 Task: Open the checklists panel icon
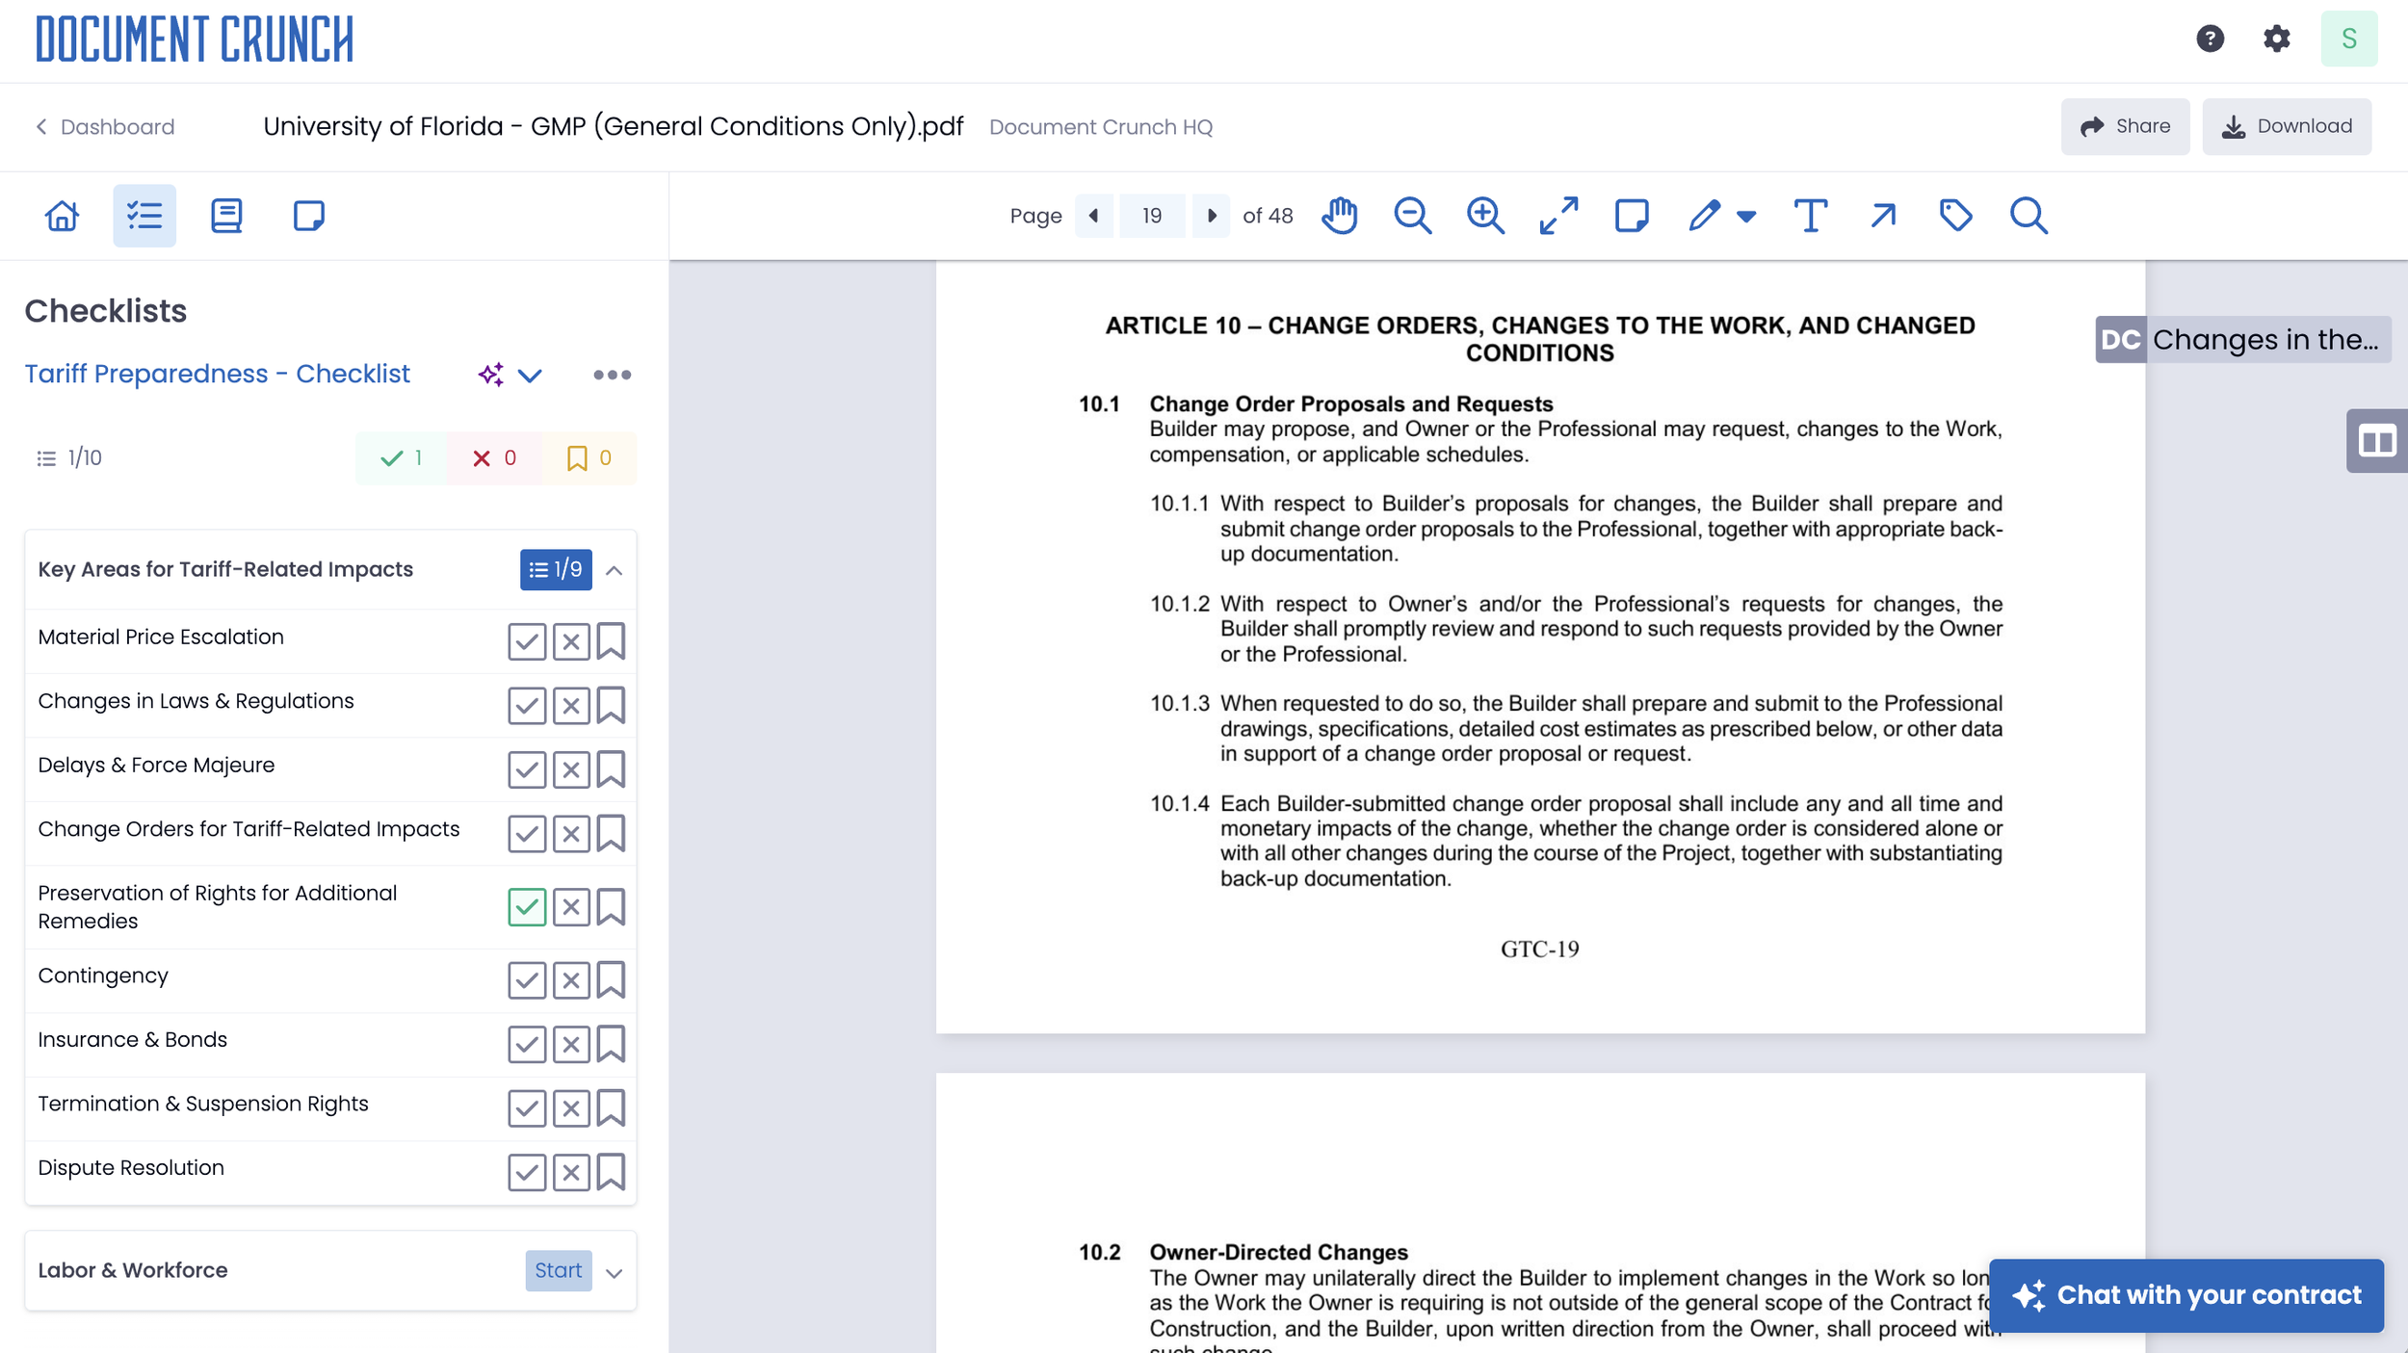coord(144,215)
